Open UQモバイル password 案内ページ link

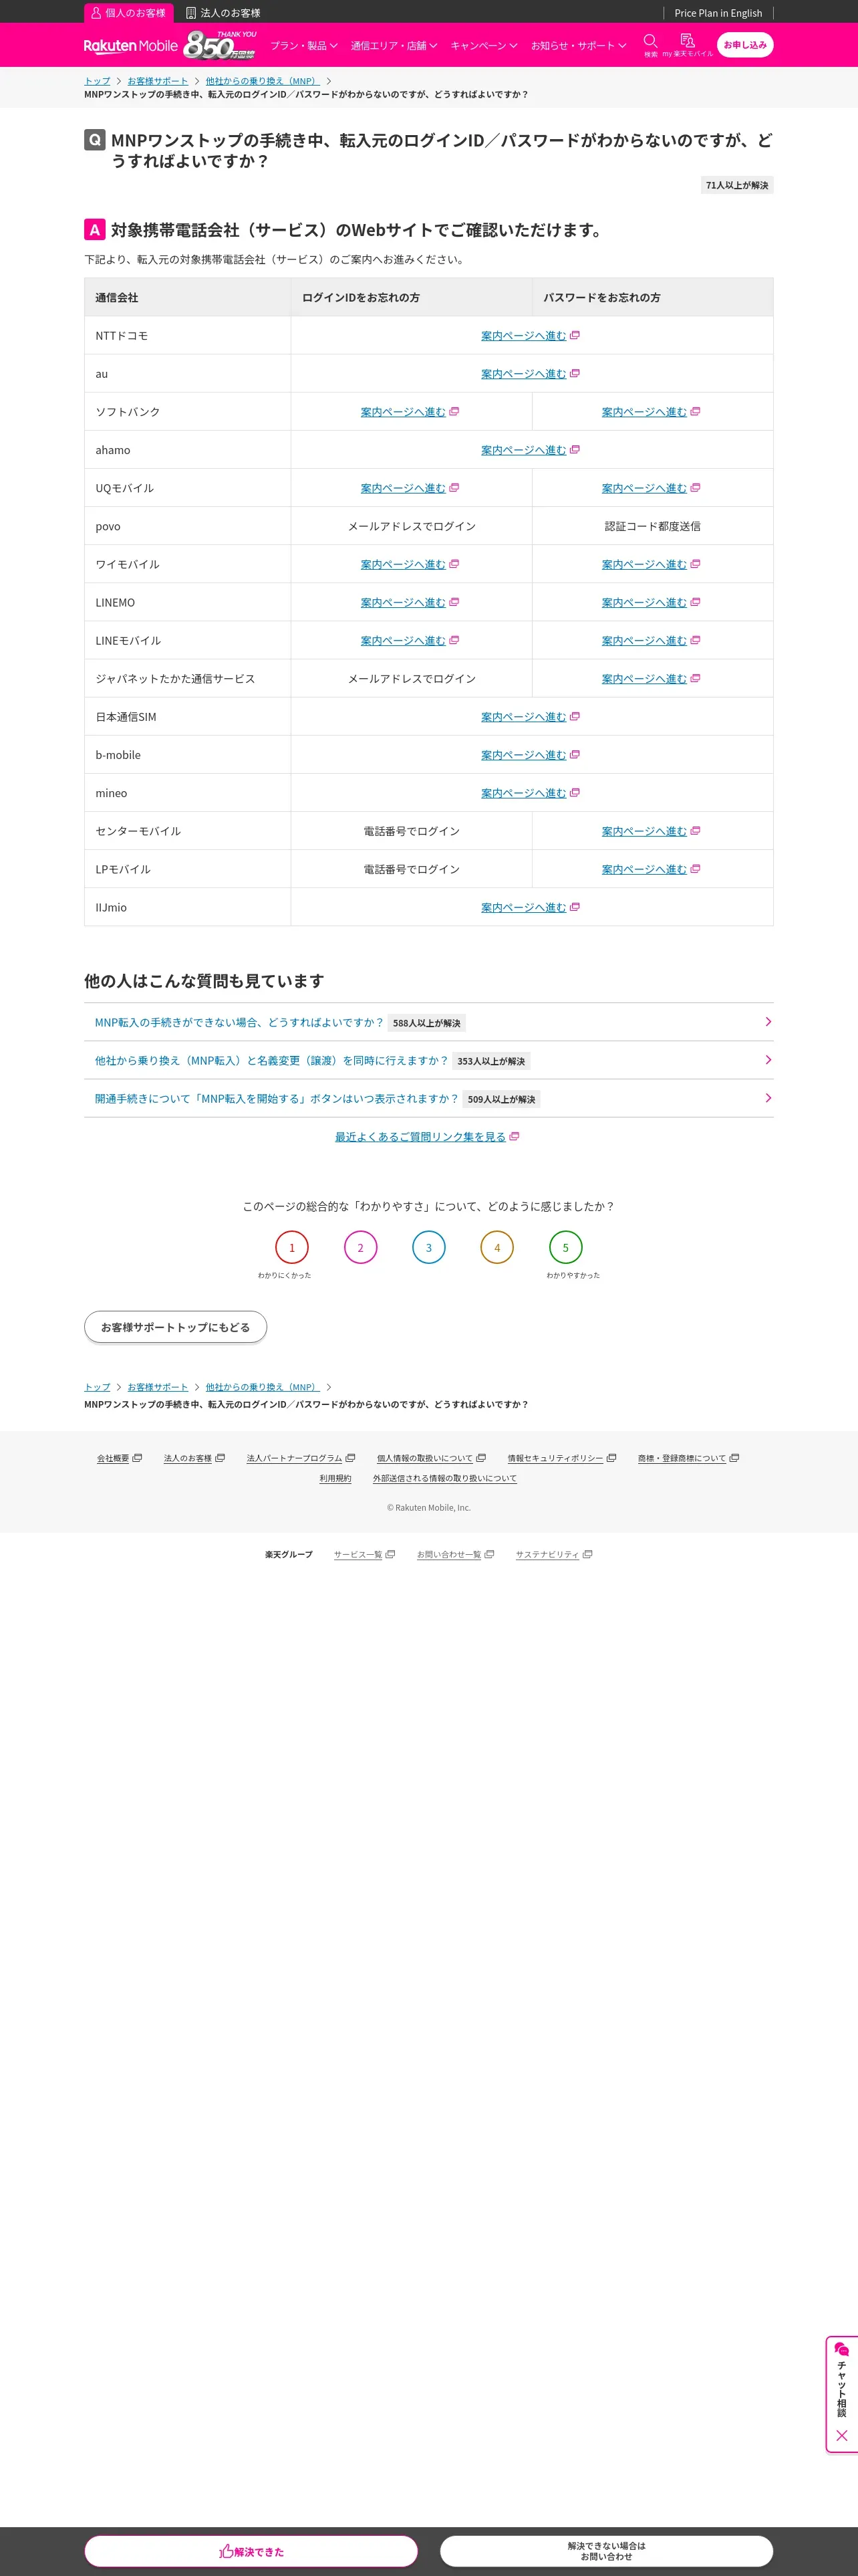click(652, 488)
